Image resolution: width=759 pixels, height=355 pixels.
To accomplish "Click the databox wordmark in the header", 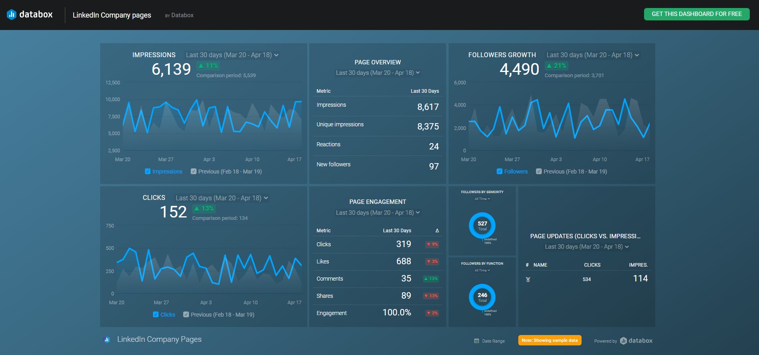I will pyautogui.click(x=36, y=14).
